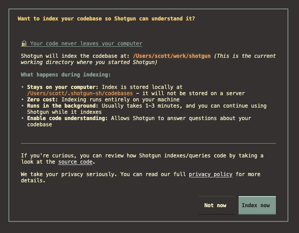The width and height of the screenshot is (299, 233).
Task: Click the italic current working directory note
Action: click(x=244, y=56)
